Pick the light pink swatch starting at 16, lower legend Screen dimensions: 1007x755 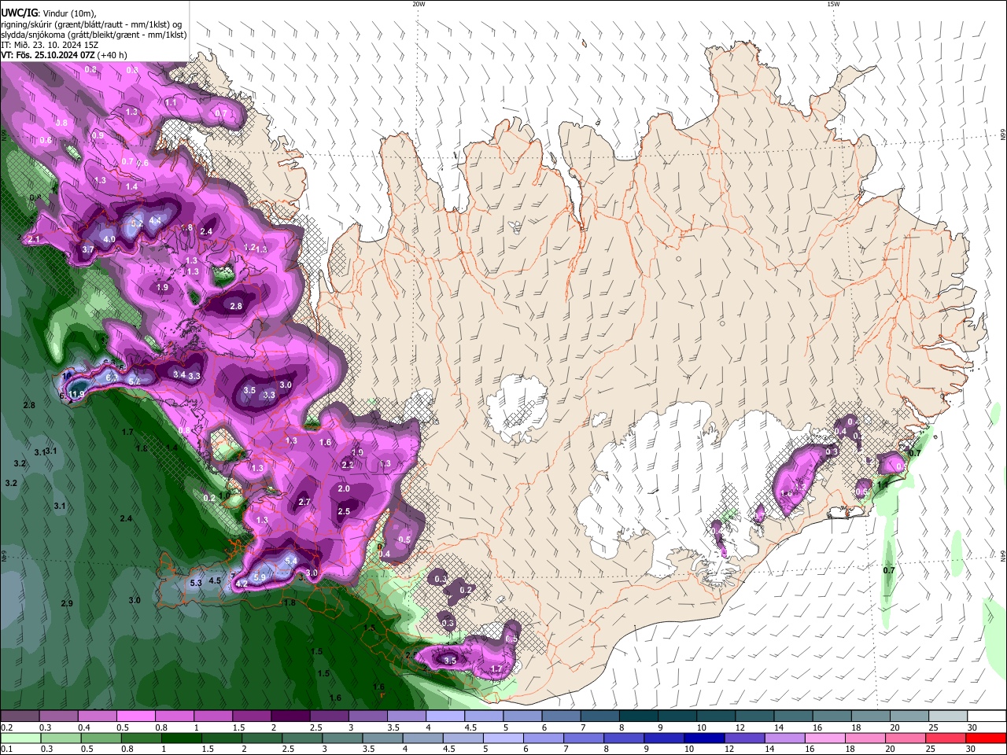pyautogui.click(x=825, y=738)
